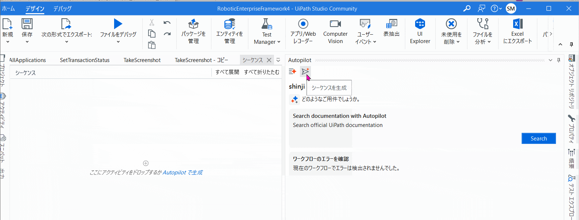Image resolution: width=579 pixels, height=220 pixels.
Task: Click the Autopilot Generate Sequence send icon
Action: pos(305,71)
